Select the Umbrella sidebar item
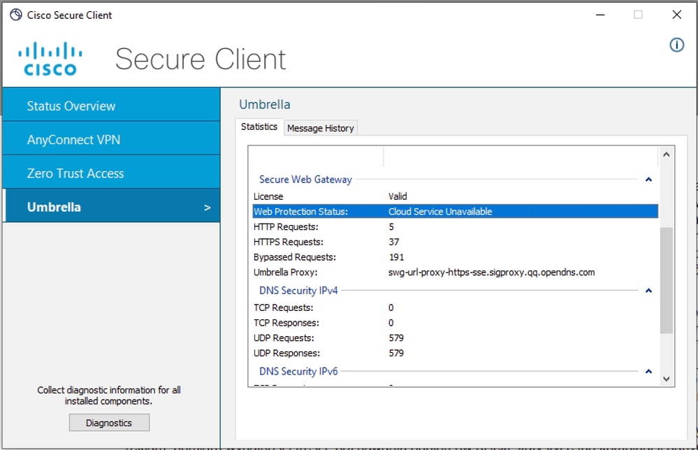Image resolution: width=698 pixels, height=450 pixels. [x=111, y=206]
